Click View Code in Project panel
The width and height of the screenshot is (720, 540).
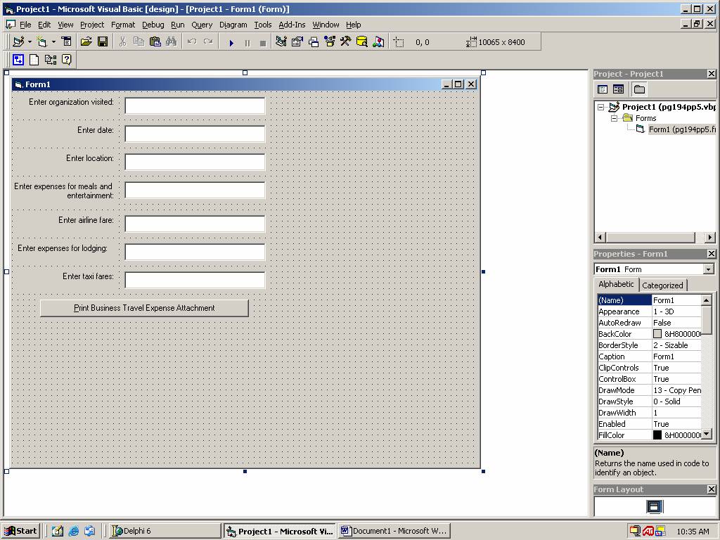point(603,89)
